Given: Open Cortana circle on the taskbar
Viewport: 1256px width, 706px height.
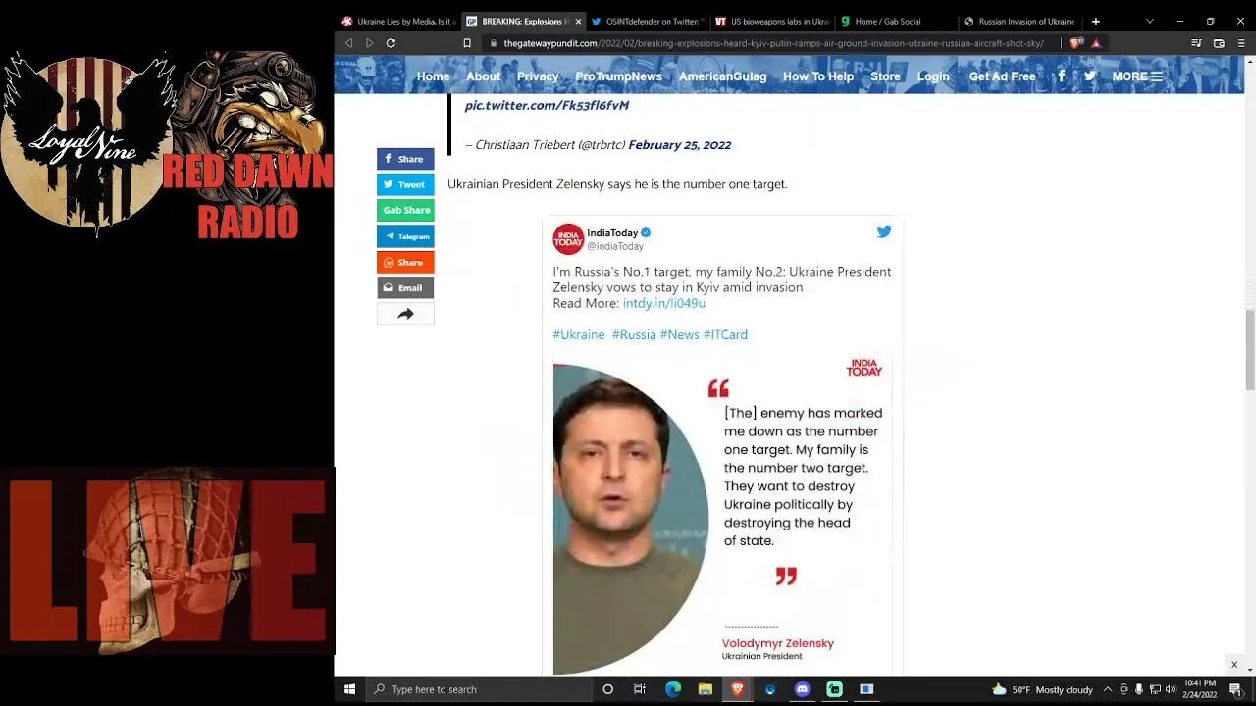Looking at the screenshot, I should click(x=607, y=689).
